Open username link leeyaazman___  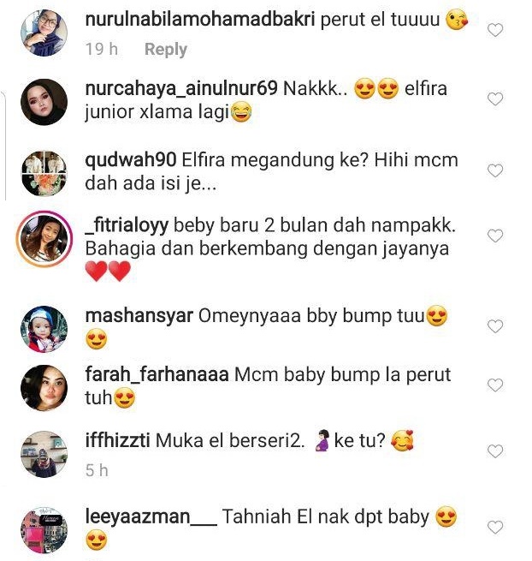(151, 517)
